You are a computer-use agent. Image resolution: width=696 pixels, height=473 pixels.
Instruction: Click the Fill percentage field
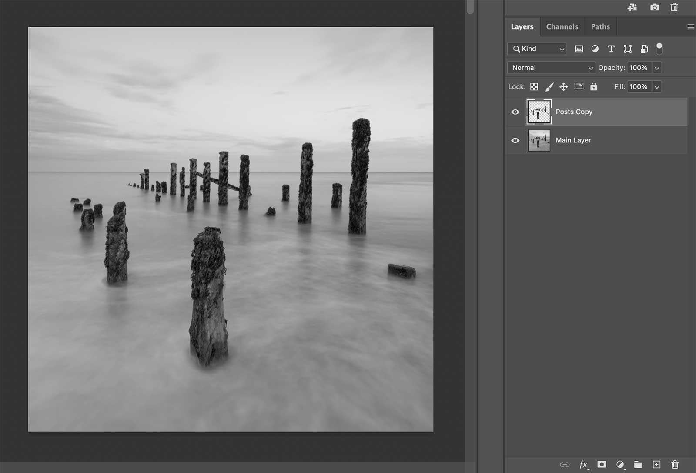(x=638, y=87)
